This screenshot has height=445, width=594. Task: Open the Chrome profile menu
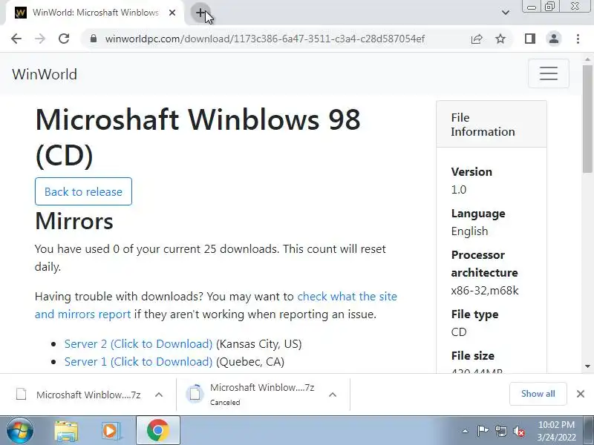[554, 39]
